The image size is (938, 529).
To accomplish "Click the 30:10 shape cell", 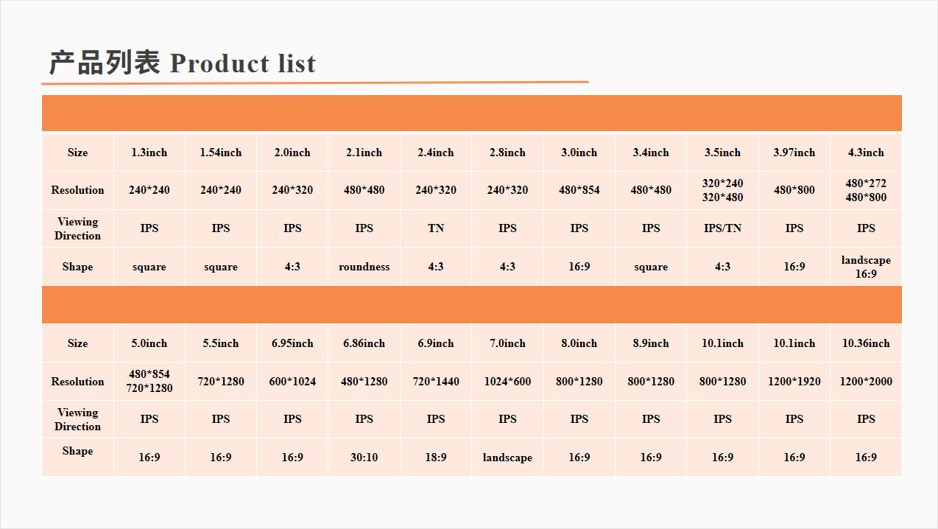I will pyautogui.click(x=364, y=458).
